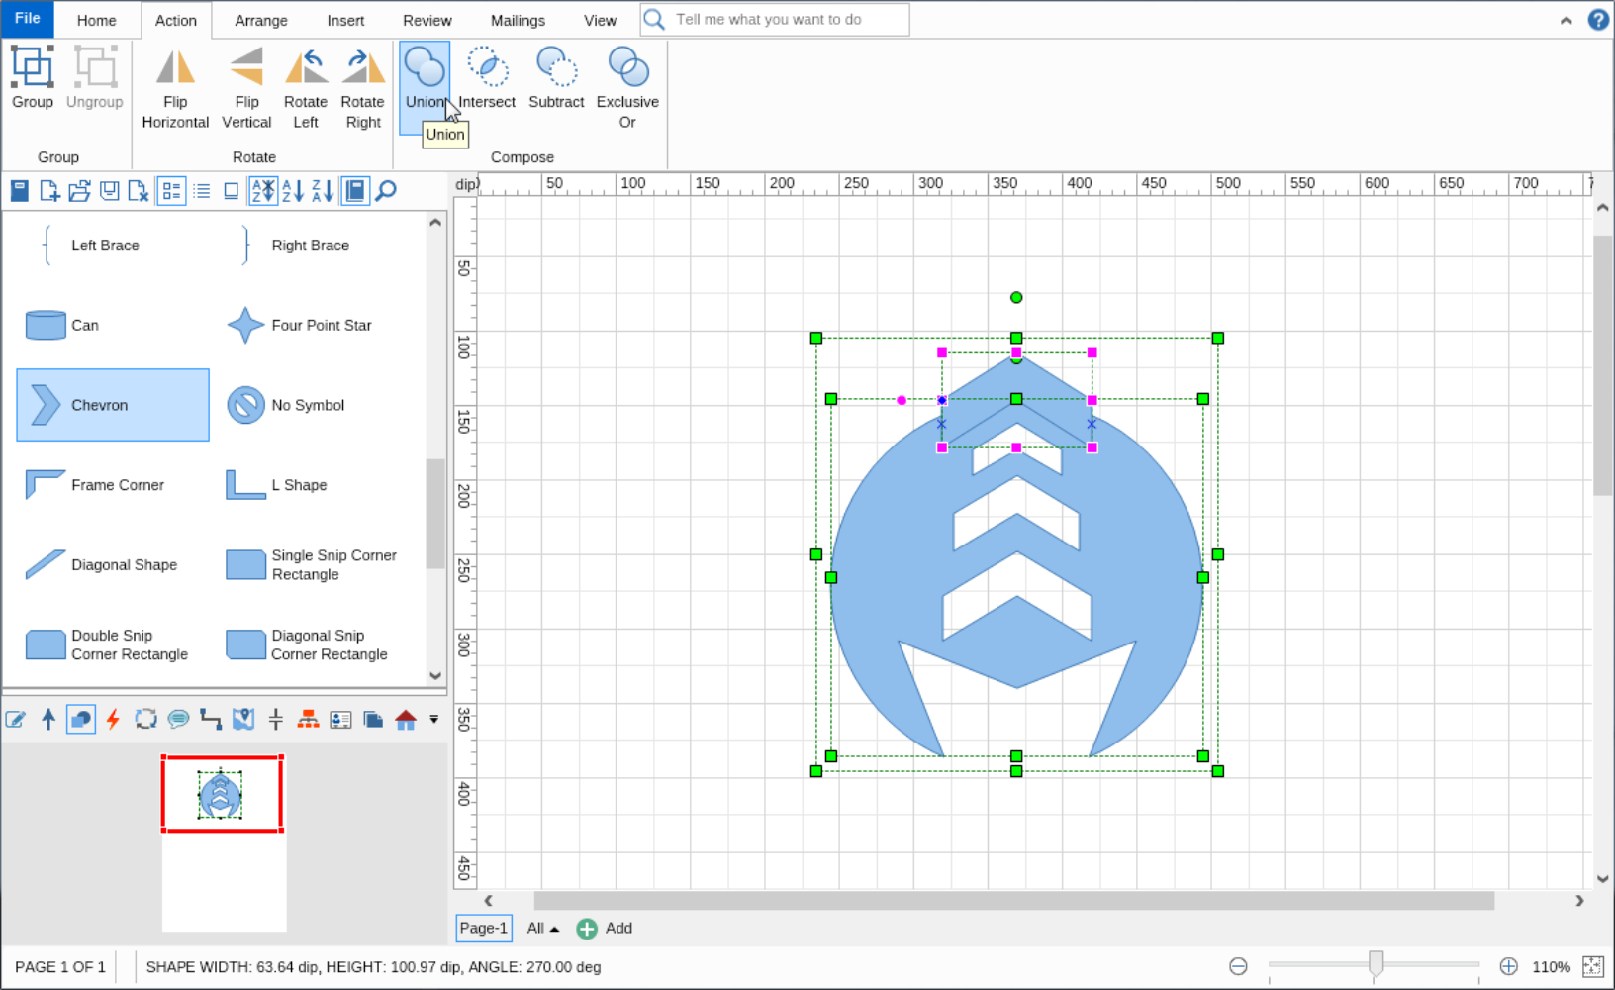Toggle the library browser panel

354,190
